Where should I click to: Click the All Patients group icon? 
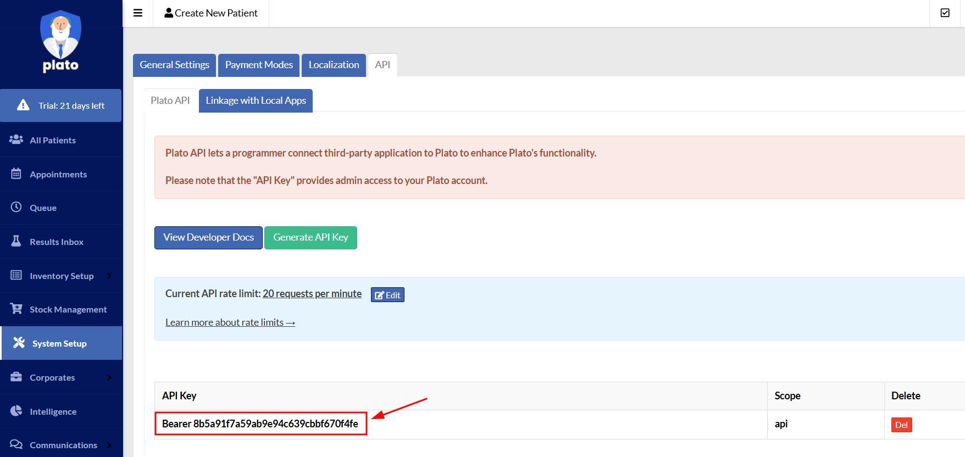16,140
